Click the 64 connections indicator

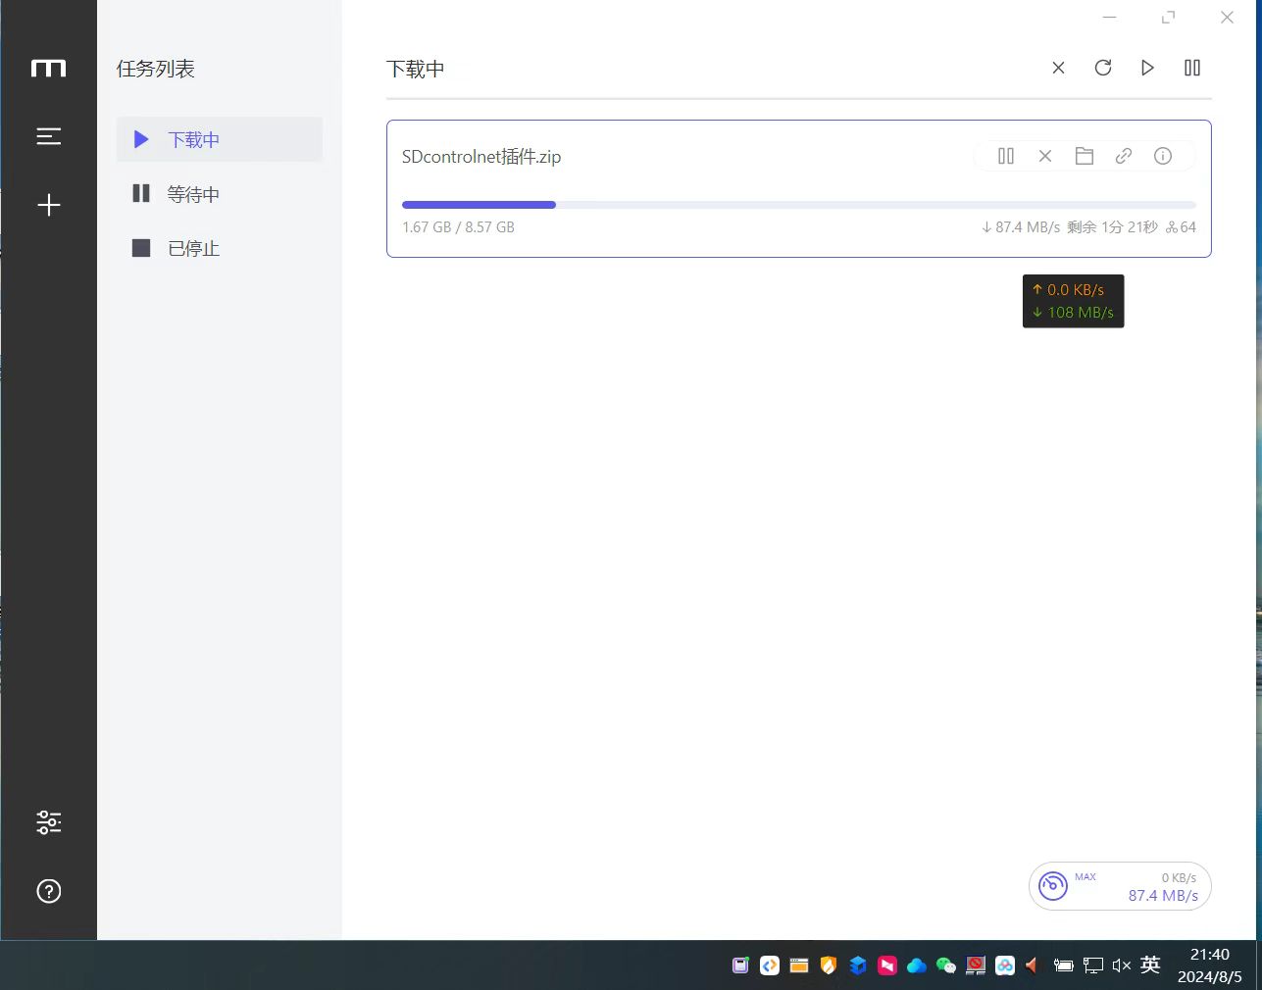coord(1181,226)
